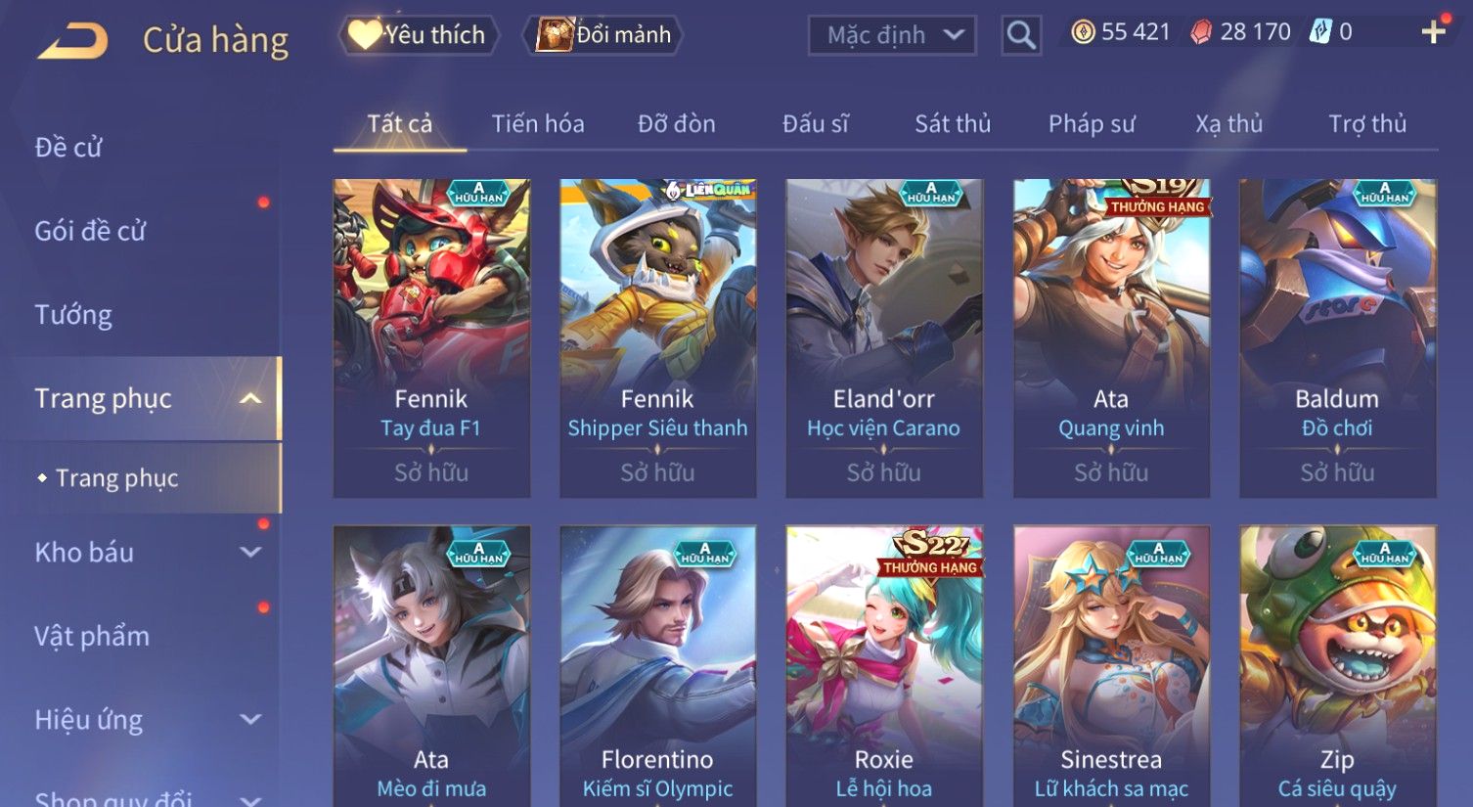
Task: Open the Mặc định sort dropdown
Action: click(x=892, y=35)
